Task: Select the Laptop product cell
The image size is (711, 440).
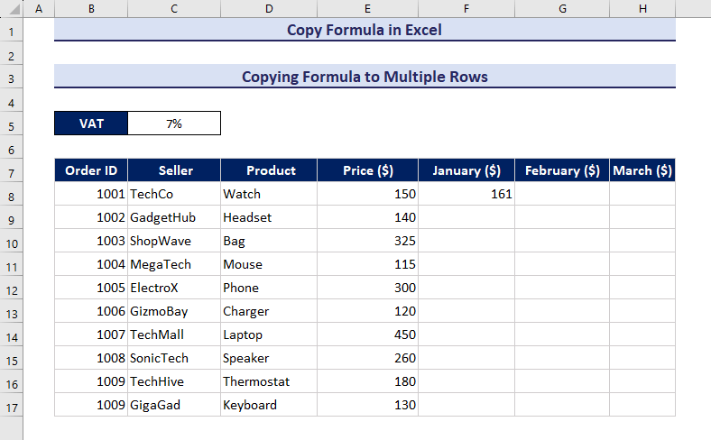Action: (x=268, y=335)
